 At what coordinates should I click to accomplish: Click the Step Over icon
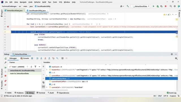(x=37, y=58)
